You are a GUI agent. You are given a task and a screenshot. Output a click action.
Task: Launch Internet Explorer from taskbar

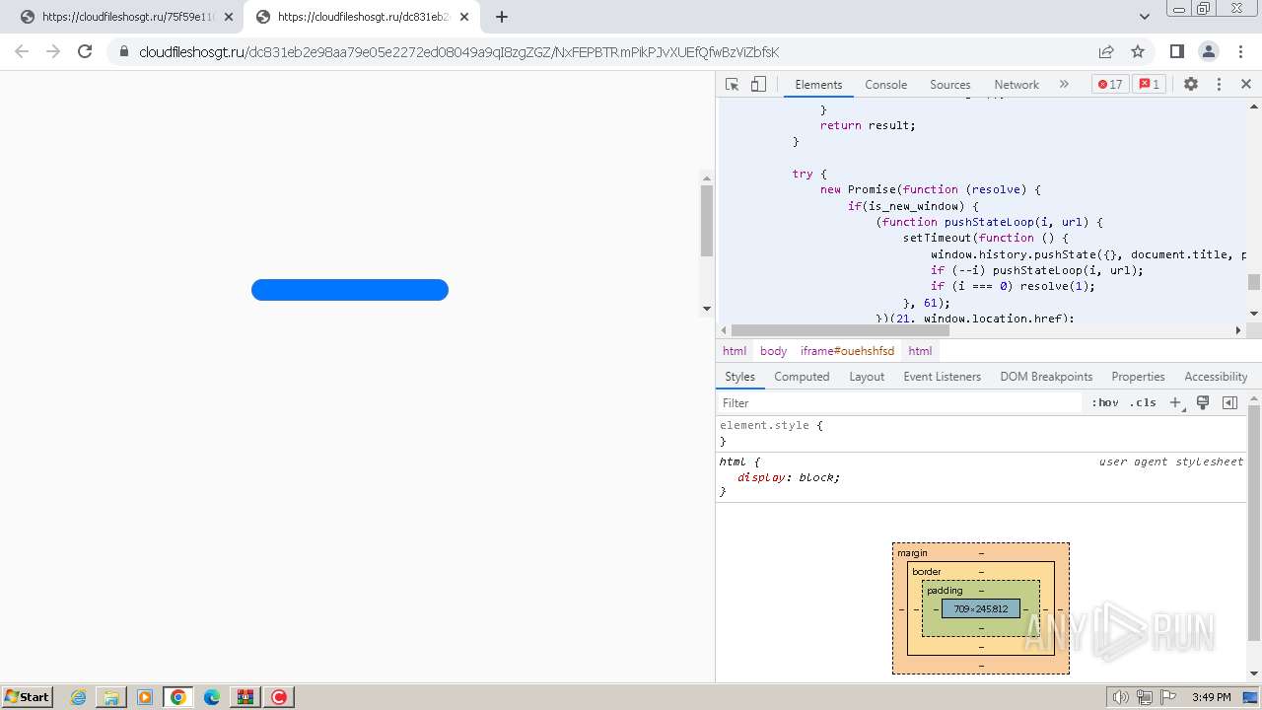(x=79, y=697)
